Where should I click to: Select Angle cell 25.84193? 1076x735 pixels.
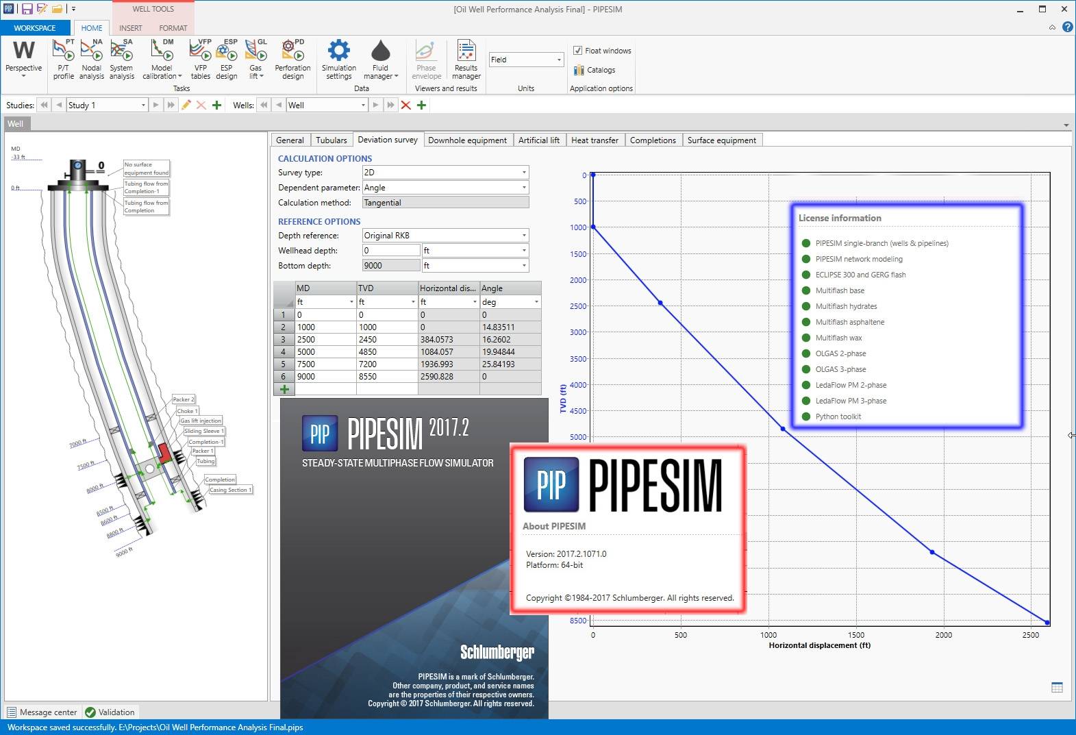click(510, 364)
